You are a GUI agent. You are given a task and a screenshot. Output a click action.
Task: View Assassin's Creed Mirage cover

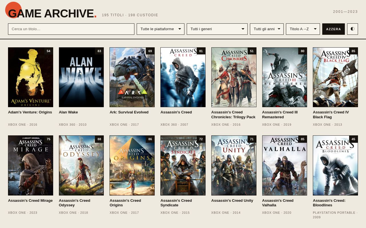tap(31, 165)
